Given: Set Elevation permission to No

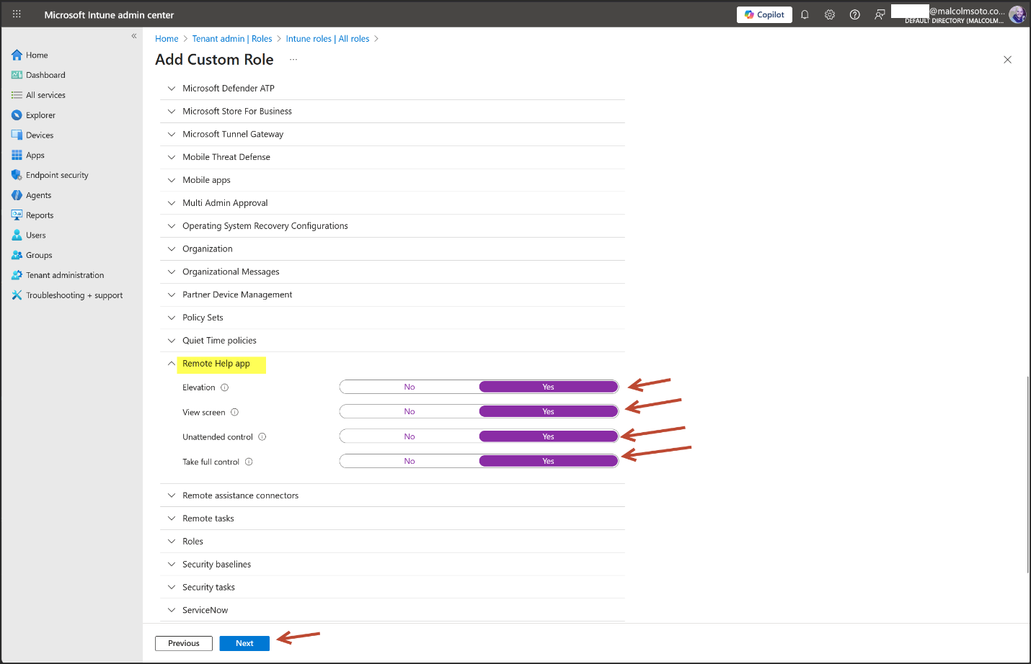Looking at the screenshot, I should pos(410,387).
